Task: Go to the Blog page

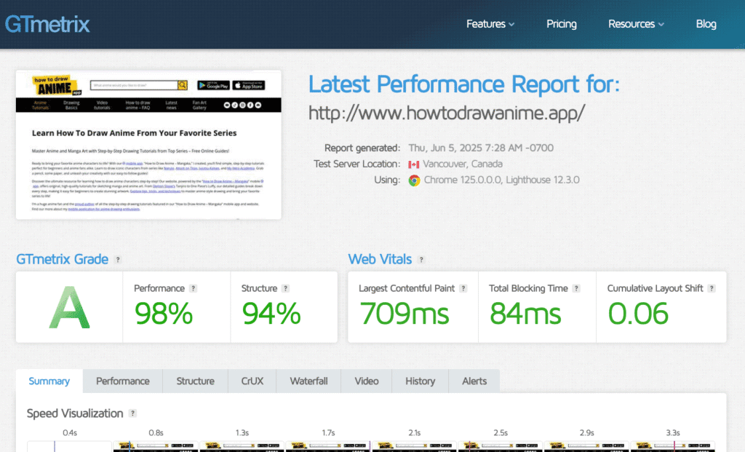Action: (706, 24)
